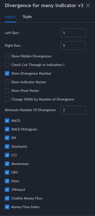
Task: Click the Right Bars input field
Action: (x=73, y=45)
